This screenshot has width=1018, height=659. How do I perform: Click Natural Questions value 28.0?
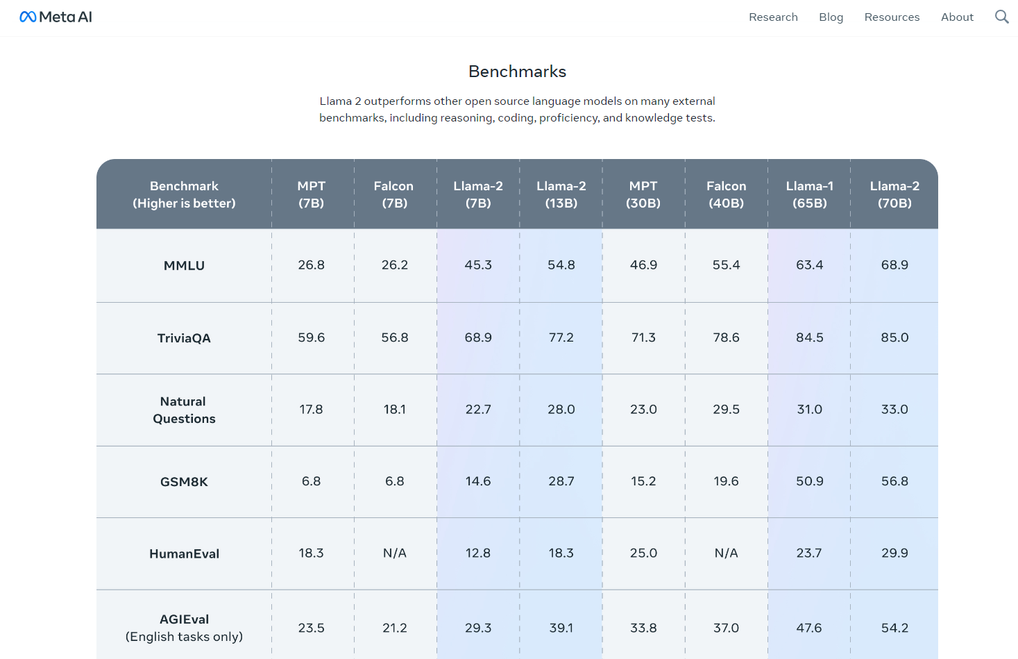[561, 410]
